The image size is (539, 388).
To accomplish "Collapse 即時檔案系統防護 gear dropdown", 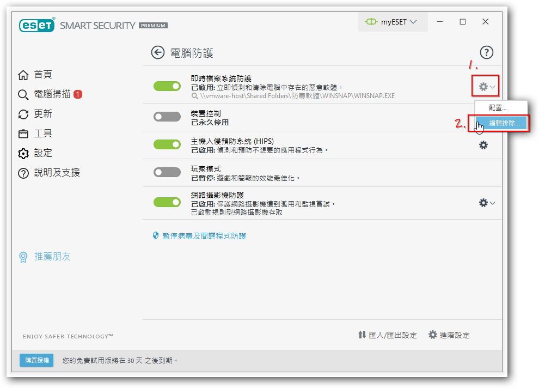I will (x=487, y=87).
